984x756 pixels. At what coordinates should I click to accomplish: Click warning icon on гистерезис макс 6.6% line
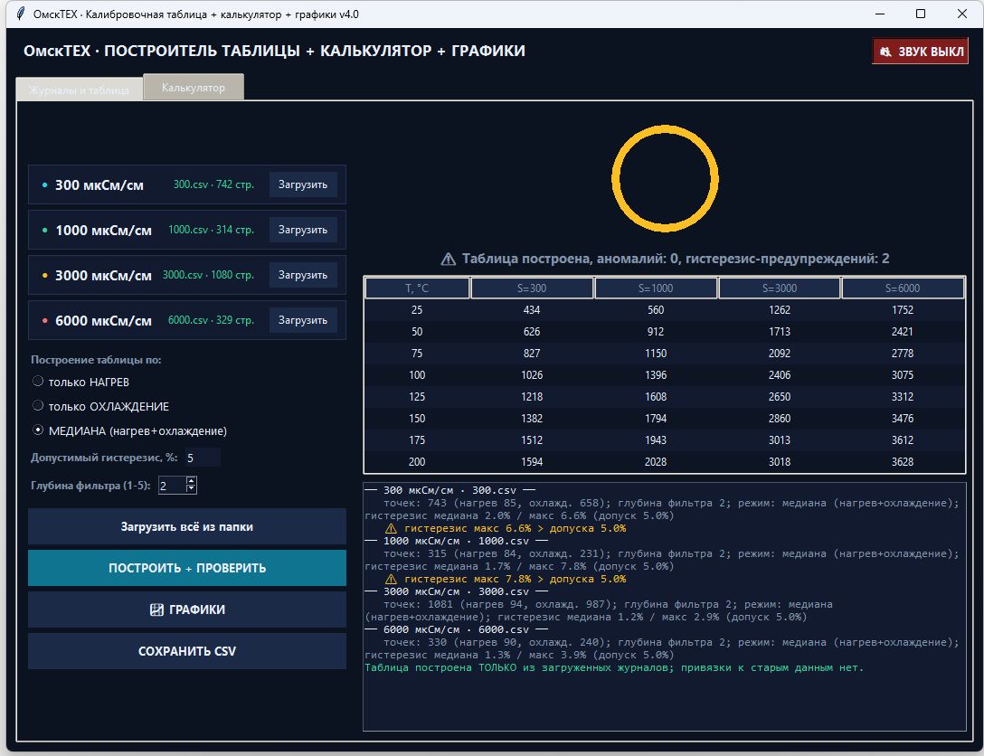coord(391,528)
